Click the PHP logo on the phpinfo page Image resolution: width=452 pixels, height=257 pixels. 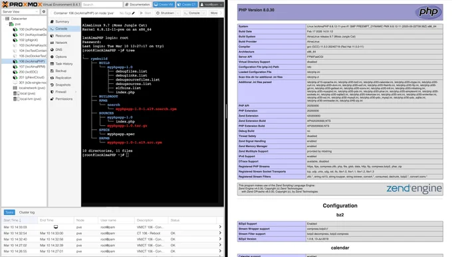(428, 12)
